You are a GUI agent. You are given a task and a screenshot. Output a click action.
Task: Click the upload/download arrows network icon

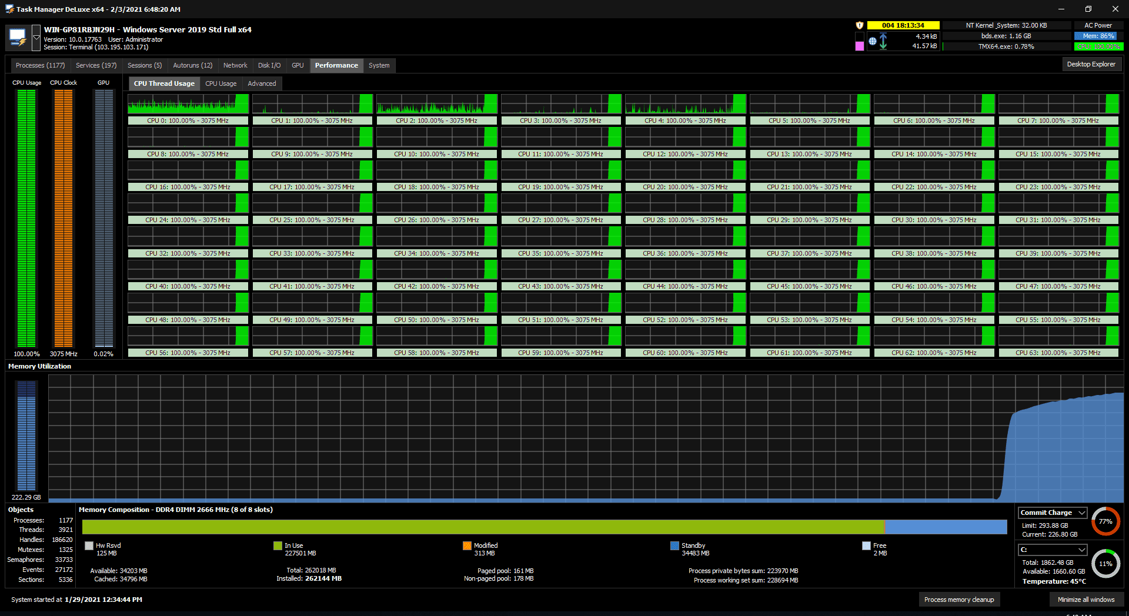[x=883, y=41]
